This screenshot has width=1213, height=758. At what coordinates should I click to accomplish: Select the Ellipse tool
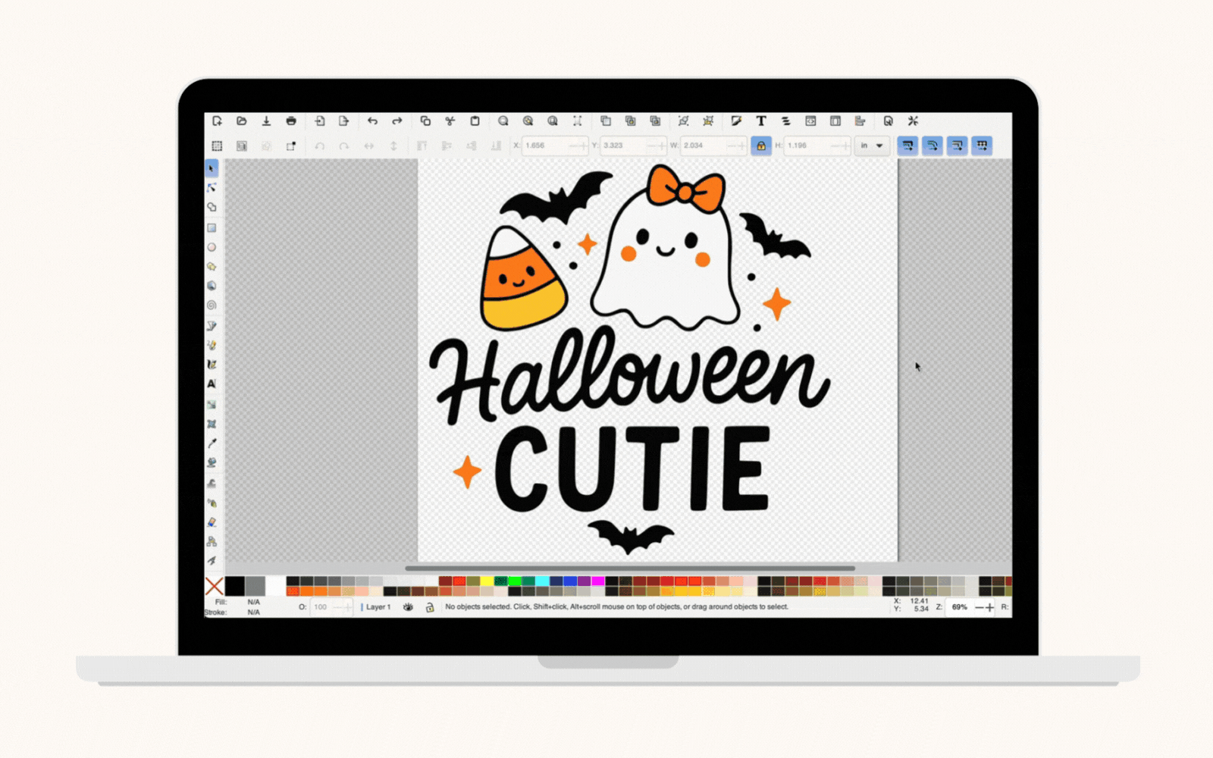212,247
